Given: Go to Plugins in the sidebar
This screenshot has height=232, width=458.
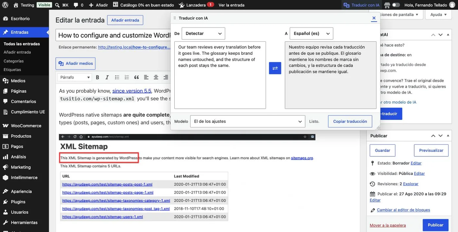Looking at the screenshot, I should pyautogui.click(x=25, y=202).
